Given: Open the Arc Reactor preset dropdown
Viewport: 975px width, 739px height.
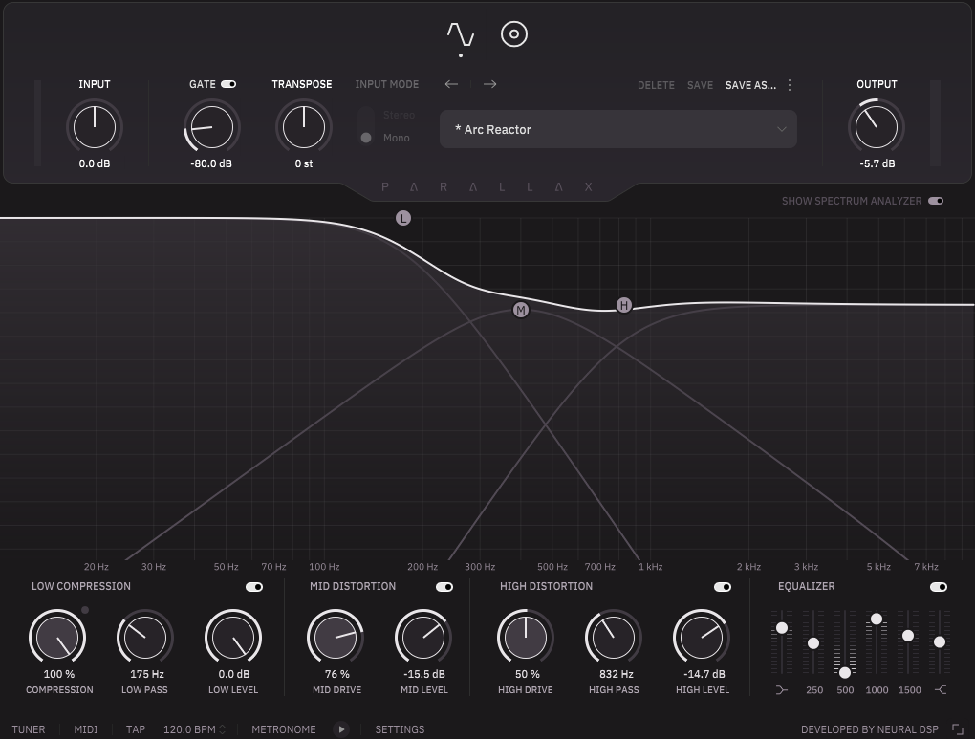Looking at the screenshot, I should 618,129.
